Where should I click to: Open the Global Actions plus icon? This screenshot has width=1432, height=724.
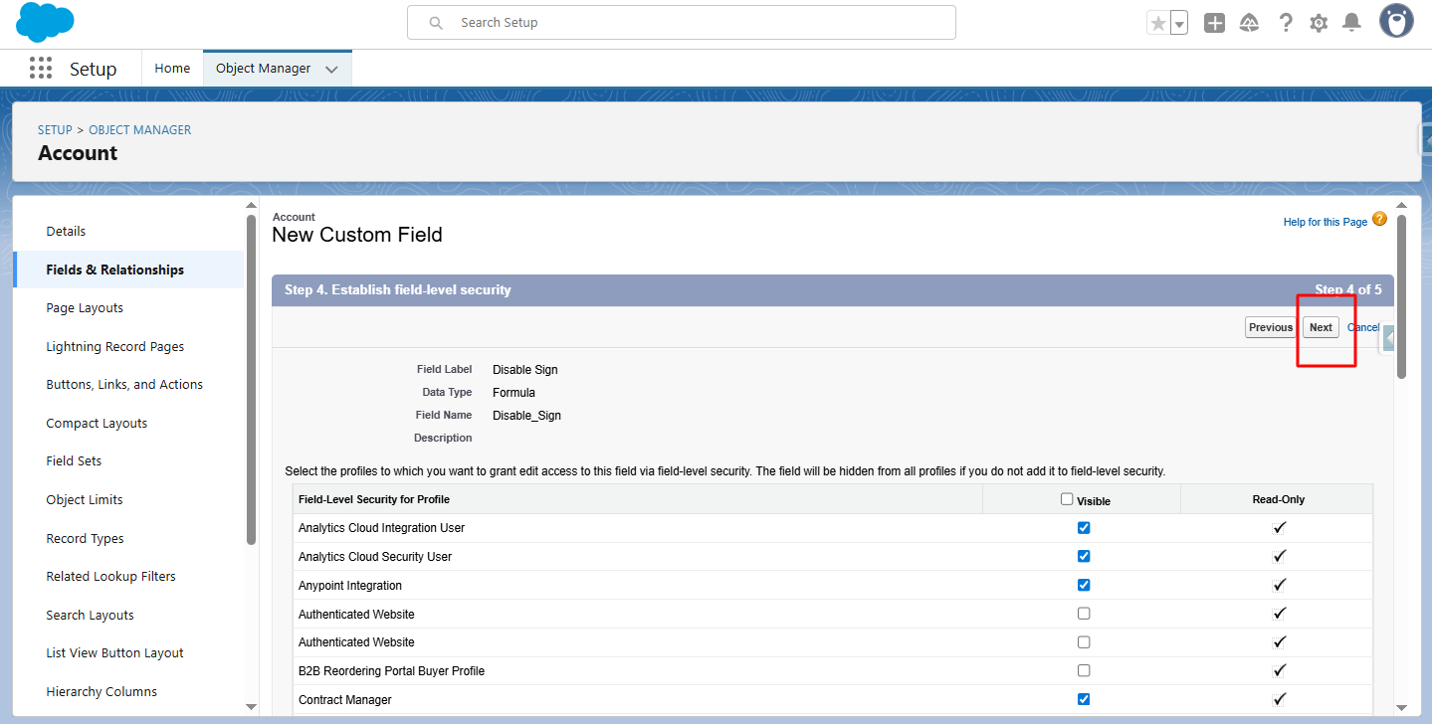[1214, 23]
